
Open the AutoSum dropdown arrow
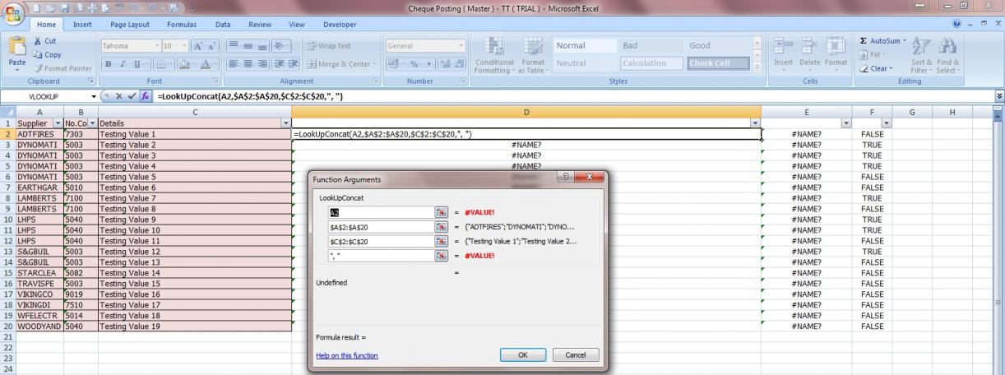905,40
